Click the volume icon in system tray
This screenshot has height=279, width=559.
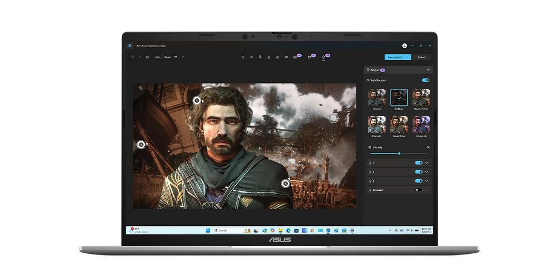[412, 230]
